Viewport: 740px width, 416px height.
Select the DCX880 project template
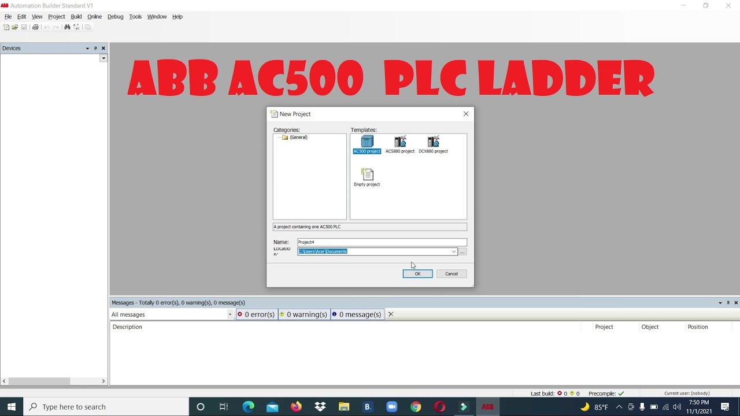(x=433, y=145)
